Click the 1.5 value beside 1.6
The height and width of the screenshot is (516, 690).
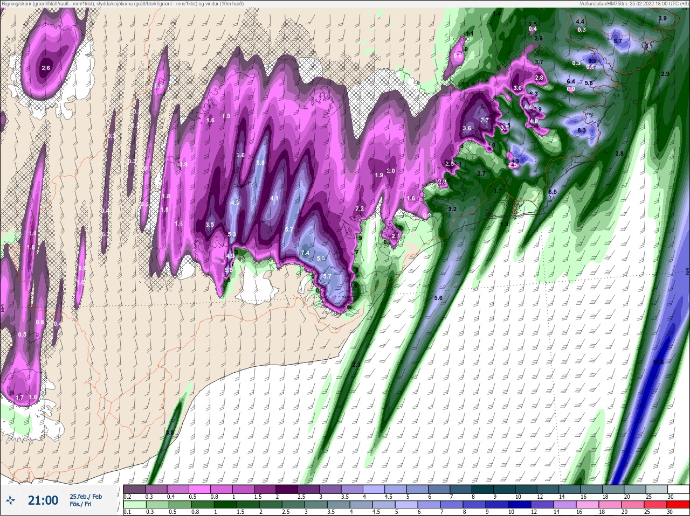pos(226,116)
